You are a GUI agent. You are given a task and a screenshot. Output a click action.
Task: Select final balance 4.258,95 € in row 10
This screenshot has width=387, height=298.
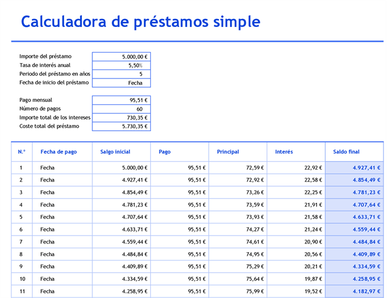[x=354, y=279]
